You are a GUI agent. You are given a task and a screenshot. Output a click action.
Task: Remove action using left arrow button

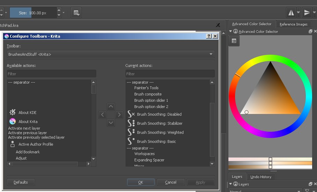tap(103, 115)
